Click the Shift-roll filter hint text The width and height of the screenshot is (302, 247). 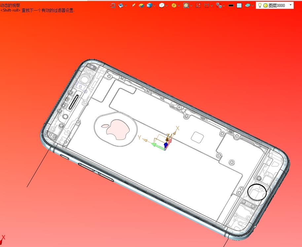37,10
